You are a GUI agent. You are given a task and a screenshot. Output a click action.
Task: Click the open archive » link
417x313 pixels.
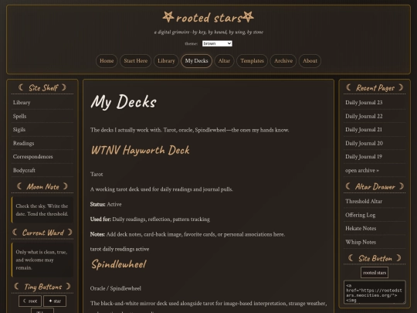[375, 170]
